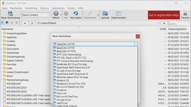Click the Upload toolbar icon

[x=105, y=13]
